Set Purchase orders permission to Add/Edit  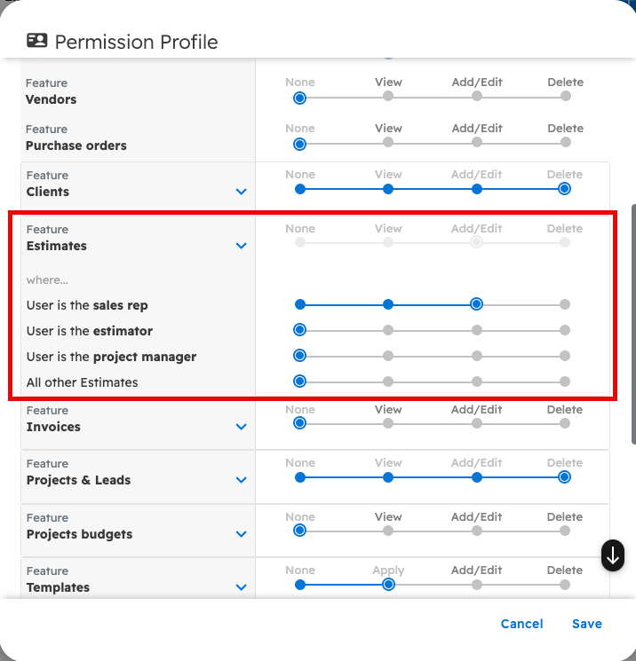point(477,143)
